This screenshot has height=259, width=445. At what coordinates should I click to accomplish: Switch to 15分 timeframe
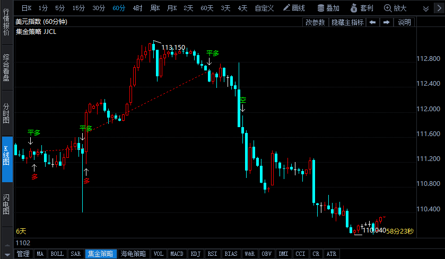pos(78,8)
